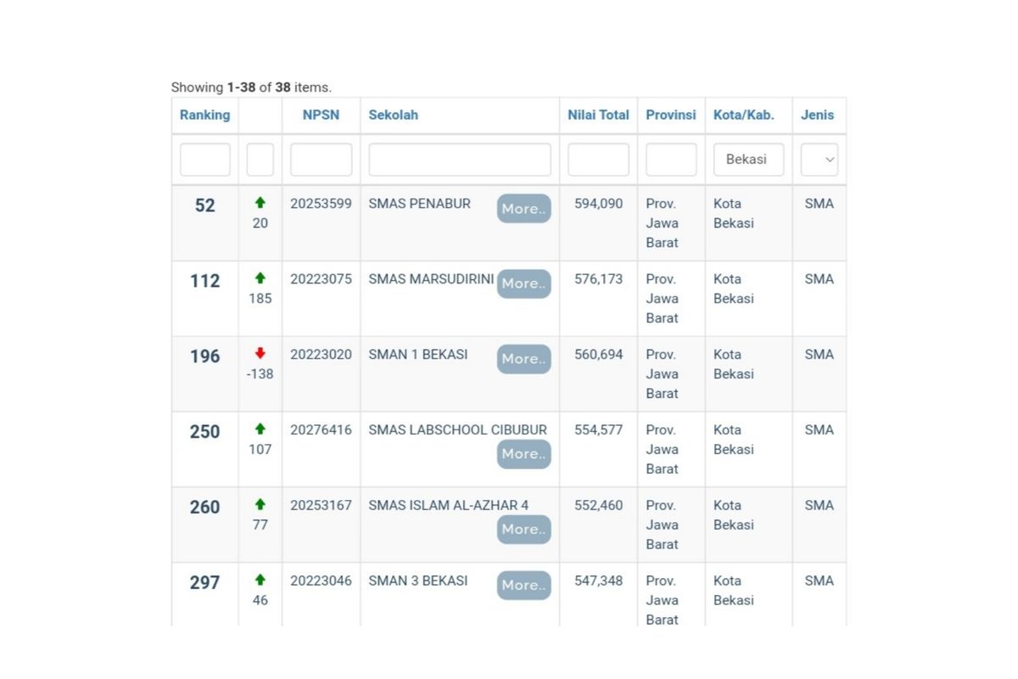Sort by Nilai Total column header

(x=598, y=115)
